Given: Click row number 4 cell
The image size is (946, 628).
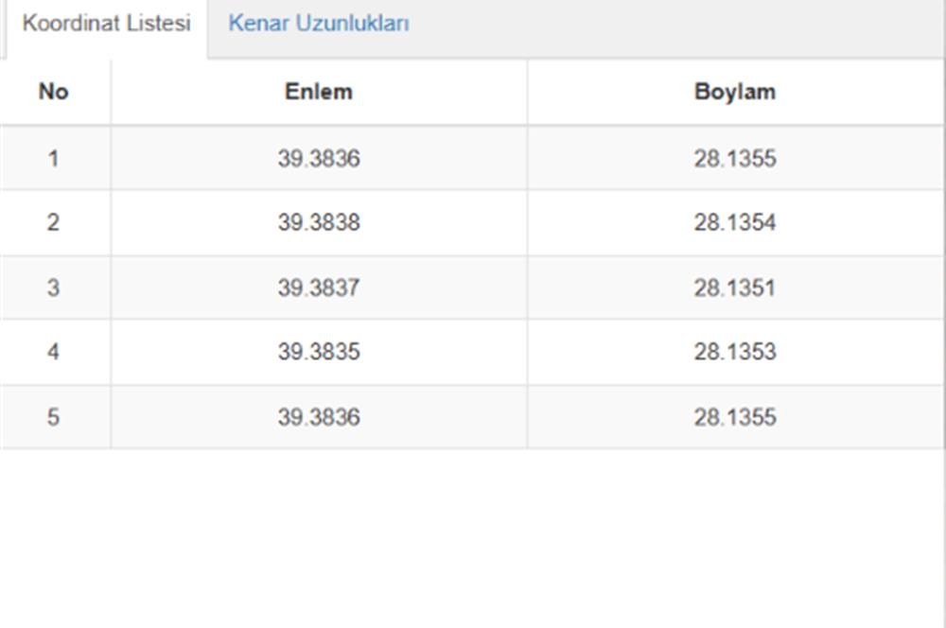Looking at the screenshot, I should click(x=54, y=352).
